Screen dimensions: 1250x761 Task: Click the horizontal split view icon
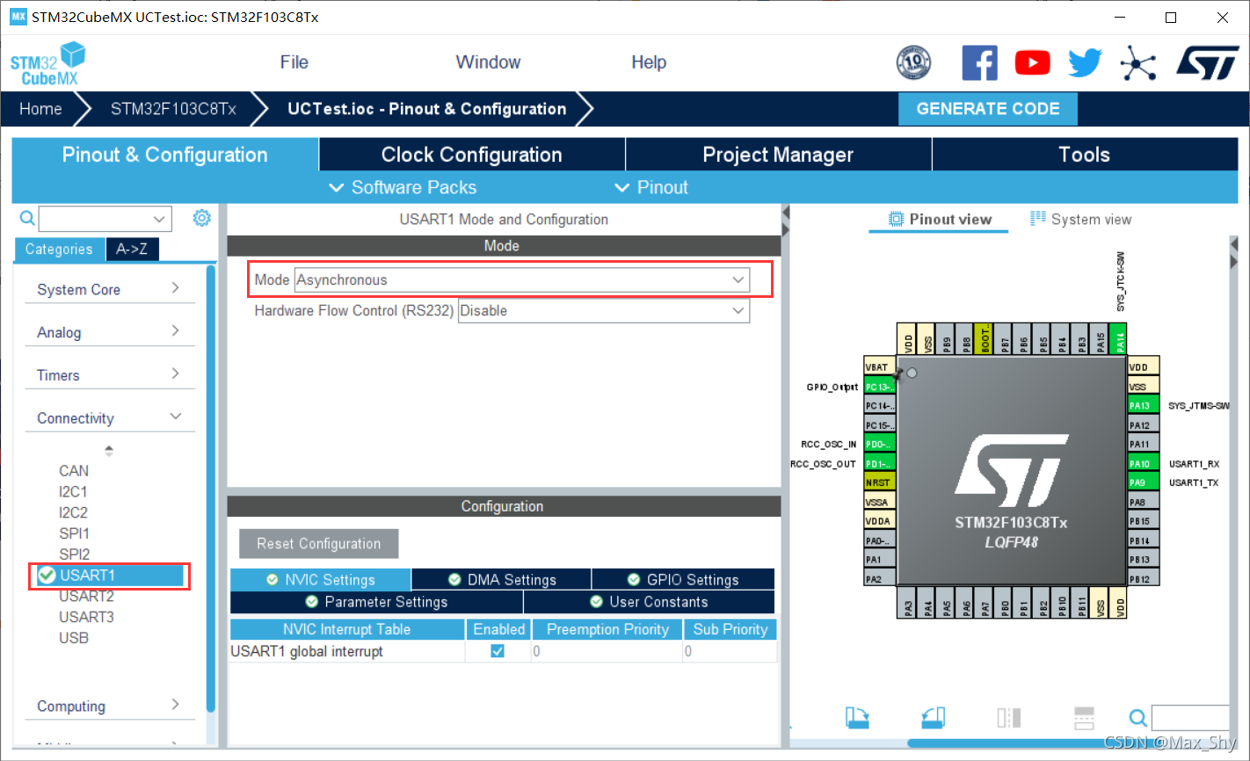point(1085,717)
